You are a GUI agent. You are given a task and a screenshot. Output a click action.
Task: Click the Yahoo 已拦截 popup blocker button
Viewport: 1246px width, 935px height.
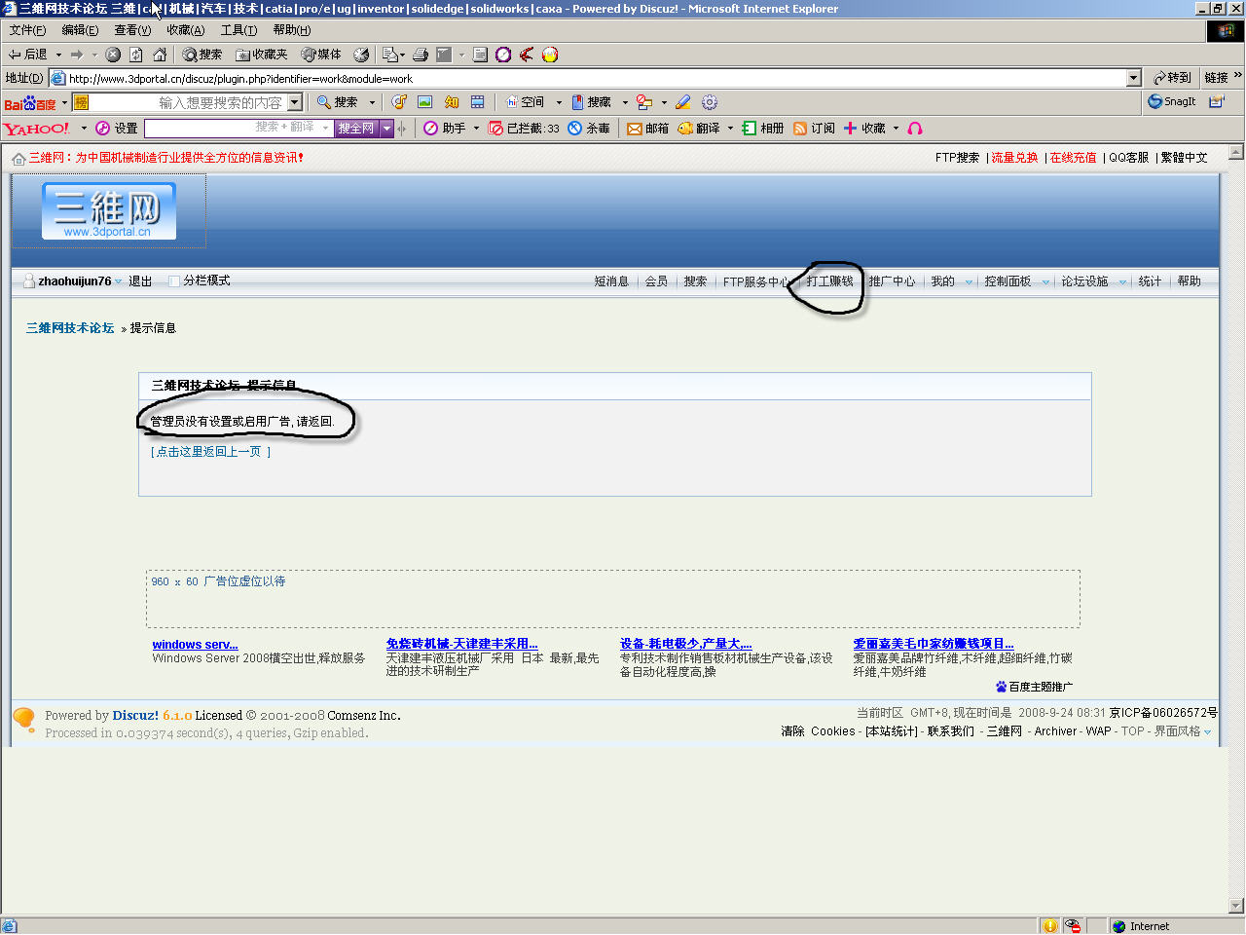coord(524,129)
